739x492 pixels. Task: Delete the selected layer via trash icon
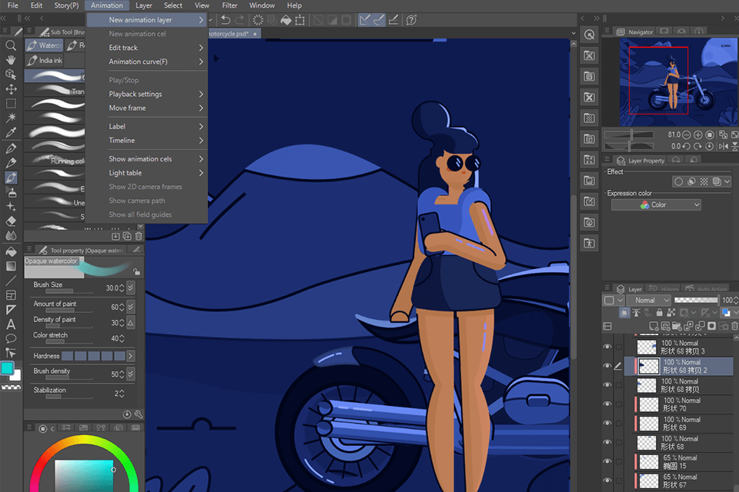[x=733, y=326]
